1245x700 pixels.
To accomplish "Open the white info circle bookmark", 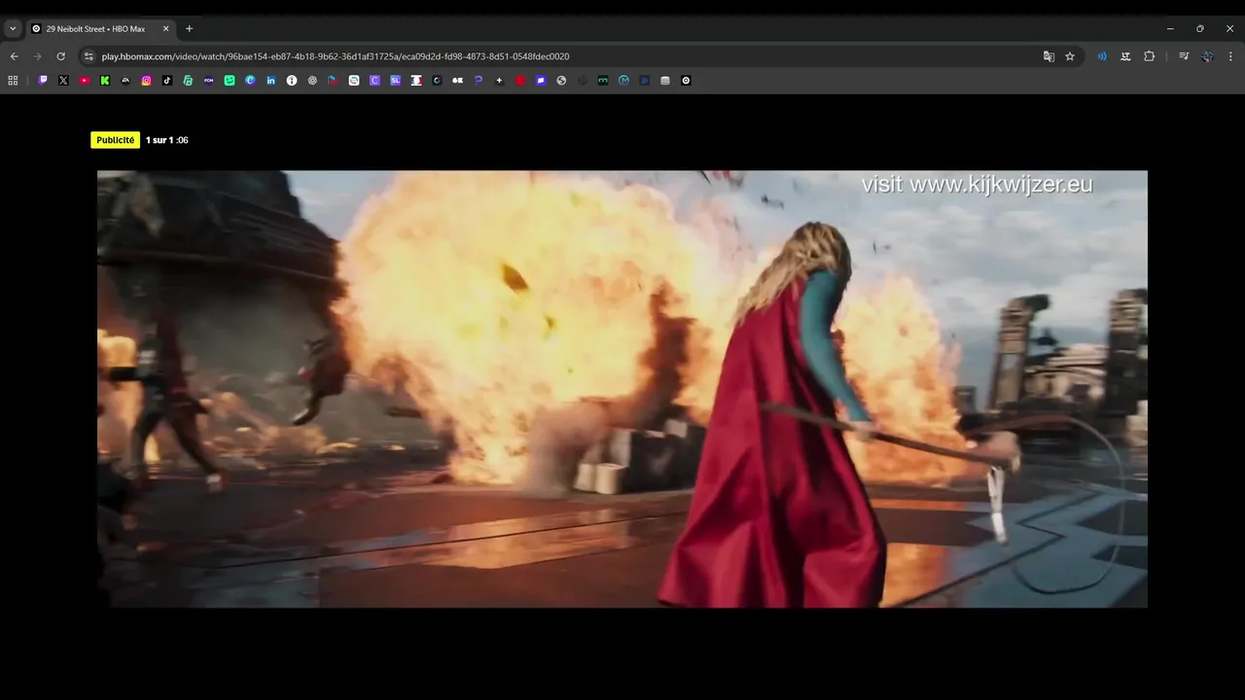I will coord(292,81).
